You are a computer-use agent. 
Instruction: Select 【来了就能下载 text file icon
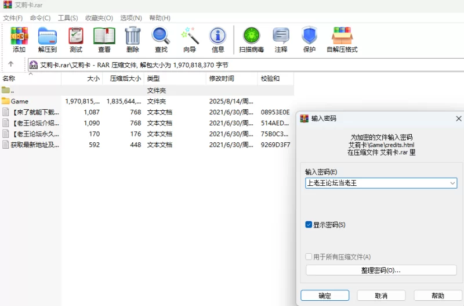point(5,112)
